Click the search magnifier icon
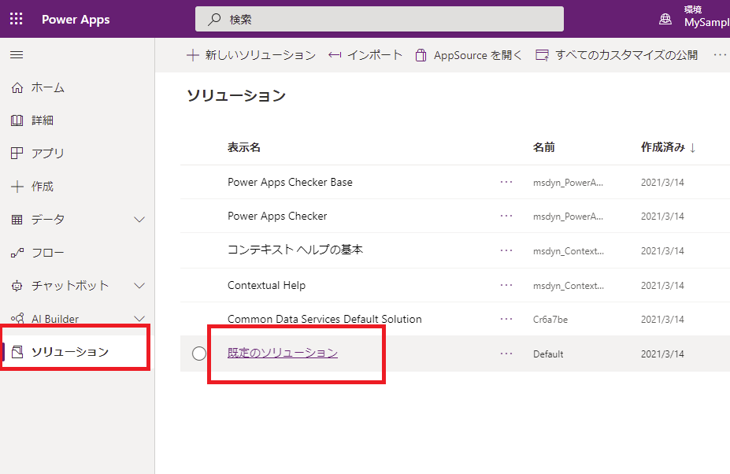This screenshot has height=474, width=730. pos(214,19)
